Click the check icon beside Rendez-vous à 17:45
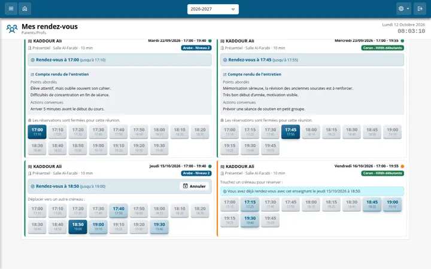The width and height of the screenshot is (431, 269). [225, 60]
